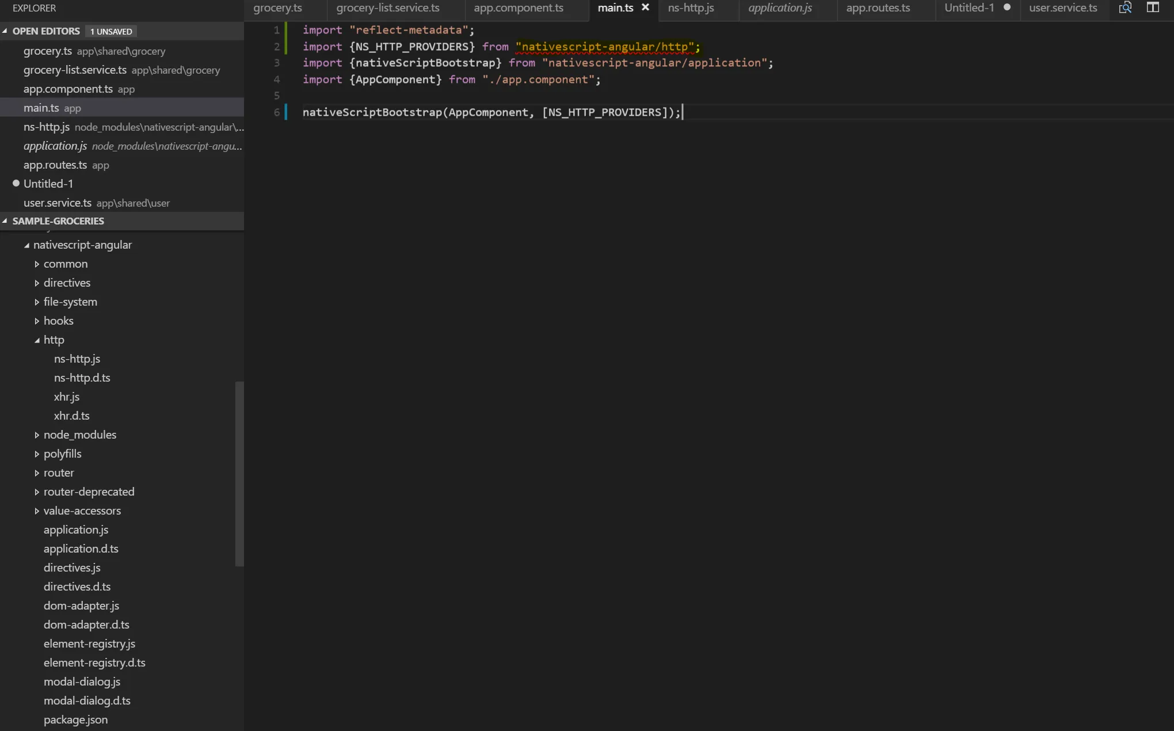Screen dimensions: 1174x731
Task: Click the explorer panel vertical scrollbar
Action: pos(239,473)
